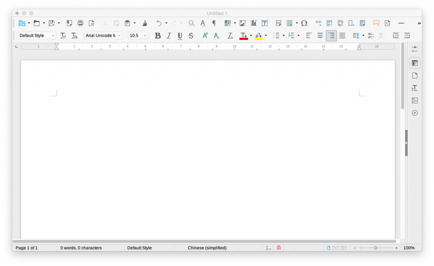
Task: Expand the Default Style paragraph dropdown
Action: click(x=53, y=36)
